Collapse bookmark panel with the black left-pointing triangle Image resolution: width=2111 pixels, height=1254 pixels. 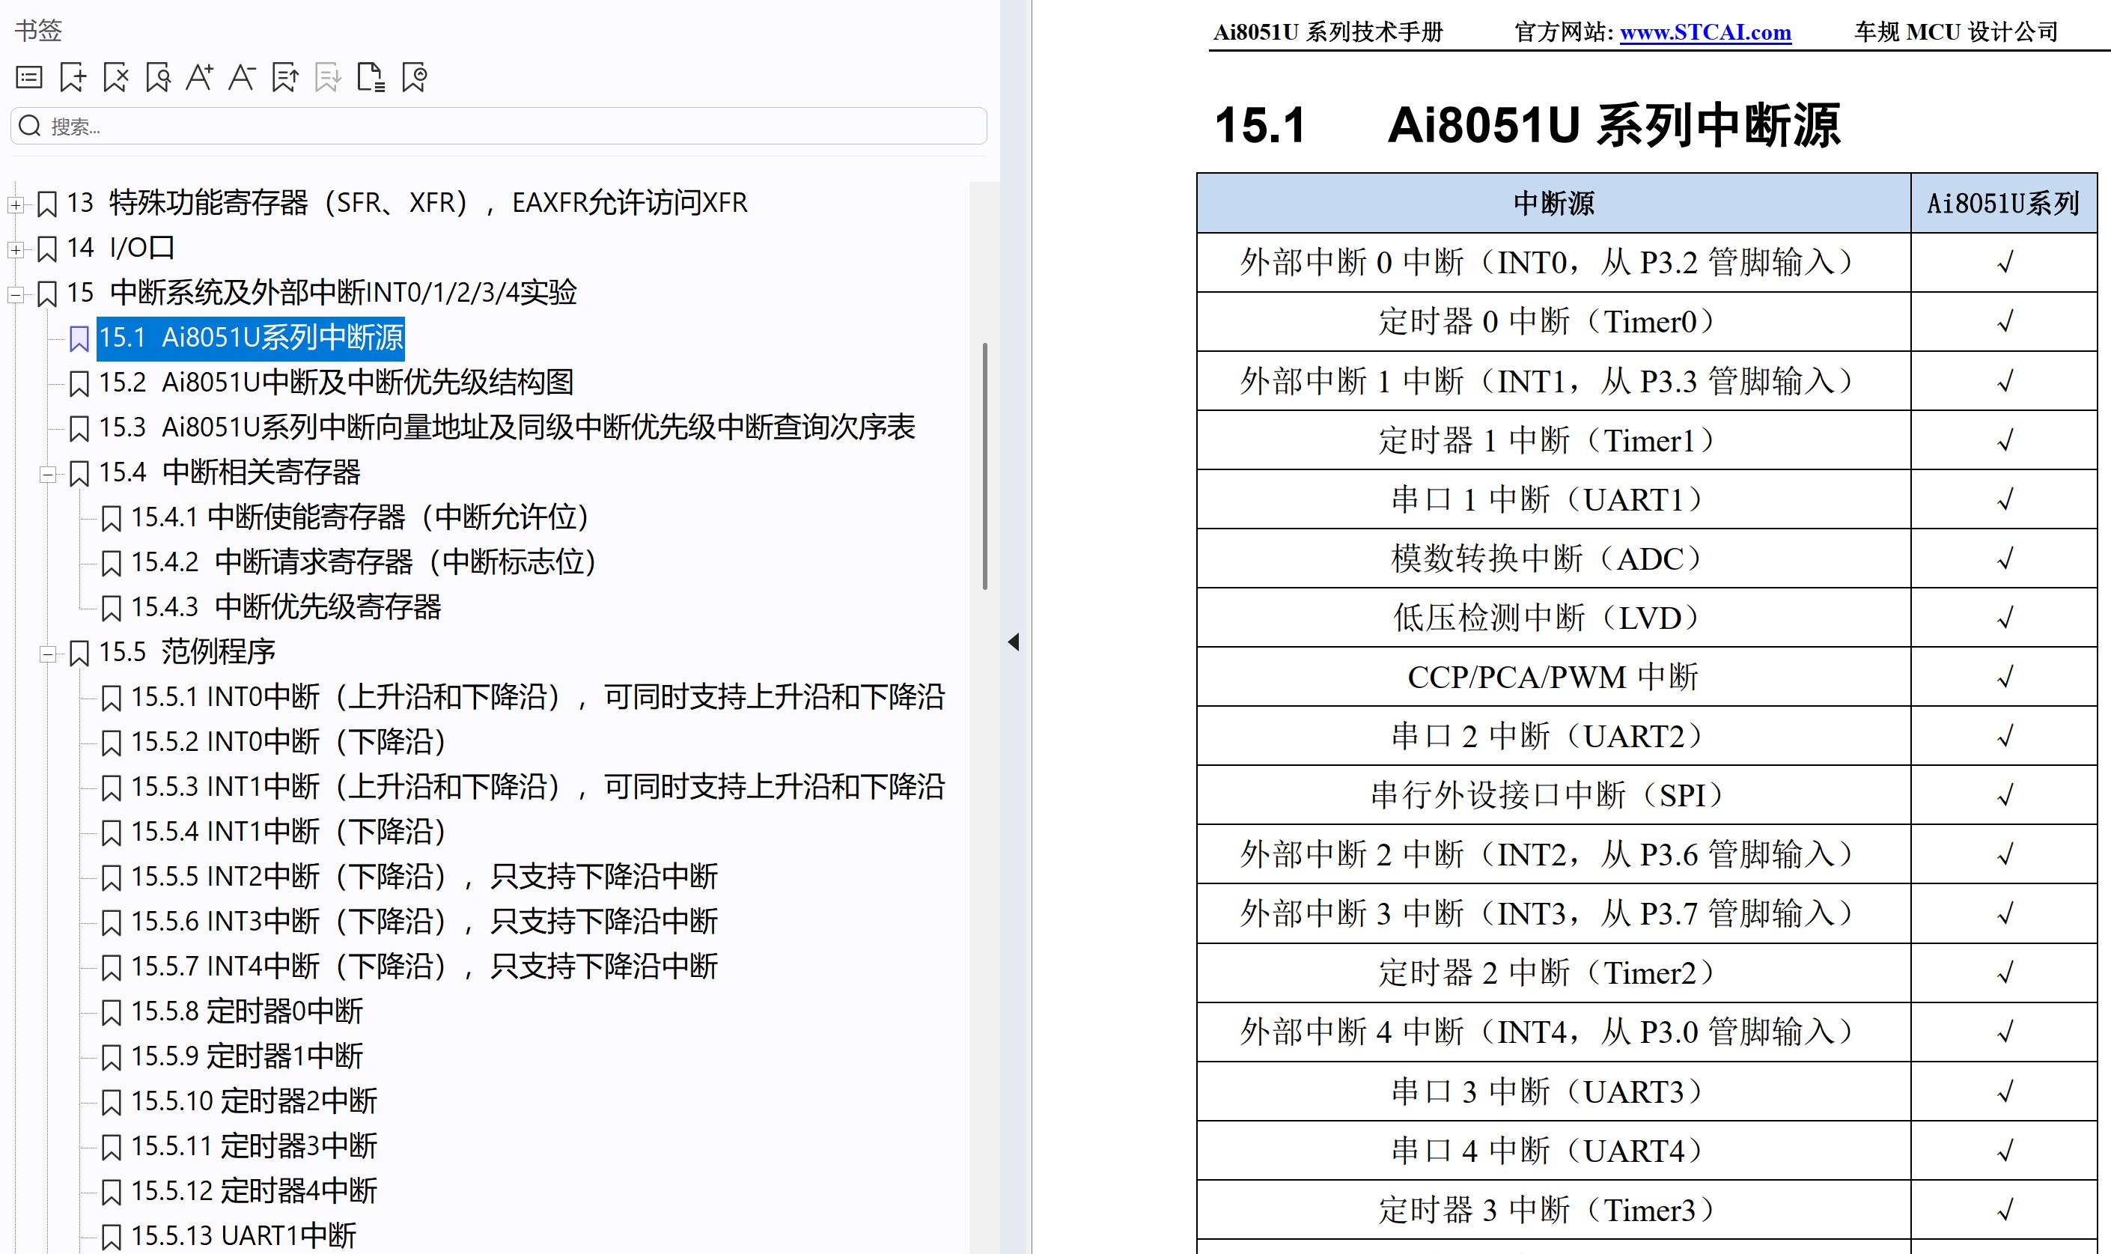click(1014, 642)
